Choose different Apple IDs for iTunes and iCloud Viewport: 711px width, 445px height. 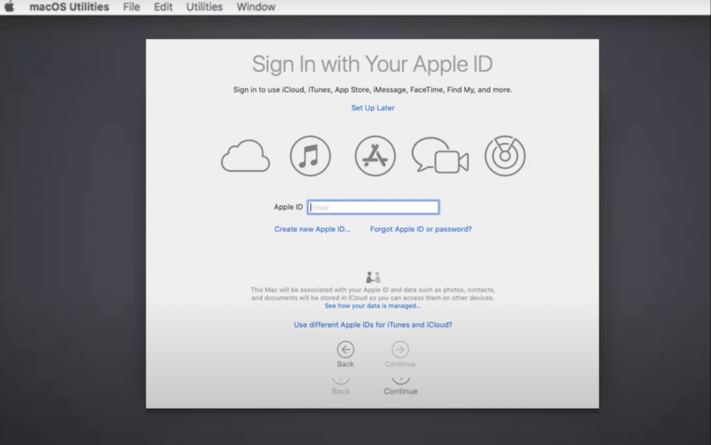click(x=373, y=325)
